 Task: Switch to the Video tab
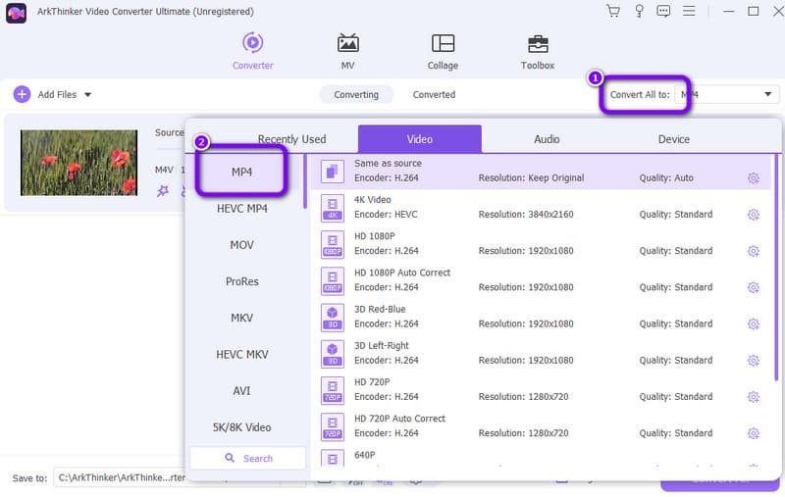(420, 139)
